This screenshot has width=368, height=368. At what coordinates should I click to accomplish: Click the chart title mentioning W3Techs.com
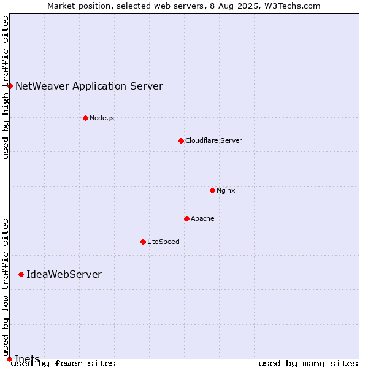point(184,6)
